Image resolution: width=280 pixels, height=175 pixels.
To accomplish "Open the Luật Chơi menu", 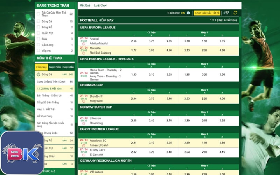I will [100, 5].
